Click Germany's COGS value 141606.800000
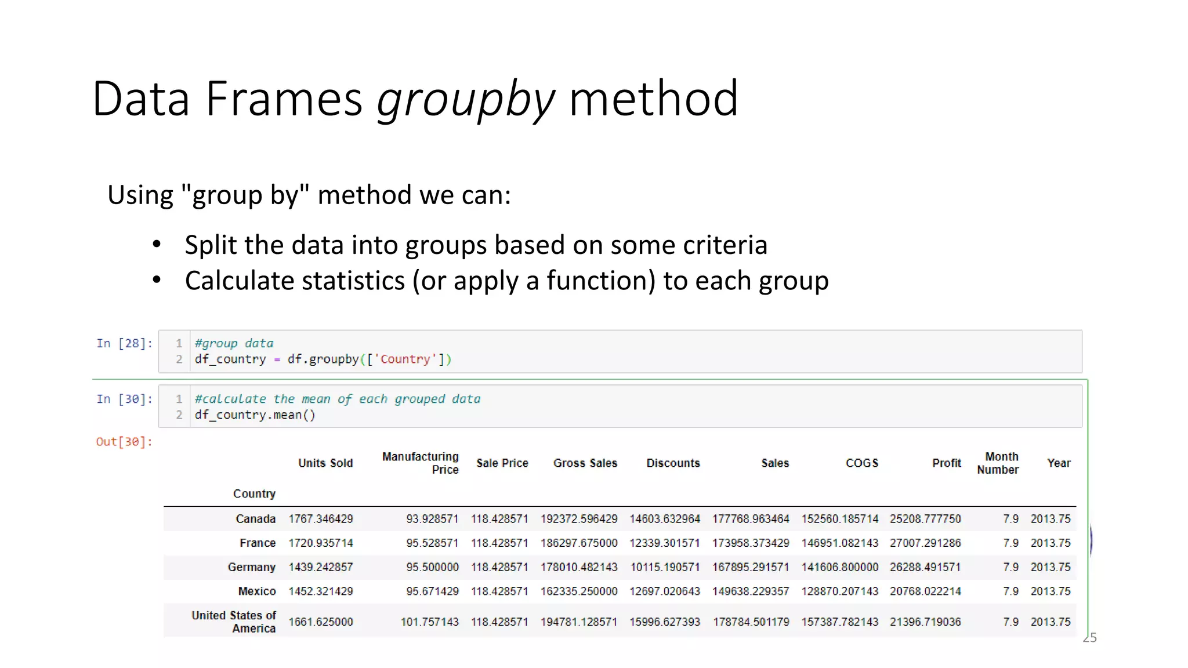This screenshot has height=668, width=1188. click(840, 568)
